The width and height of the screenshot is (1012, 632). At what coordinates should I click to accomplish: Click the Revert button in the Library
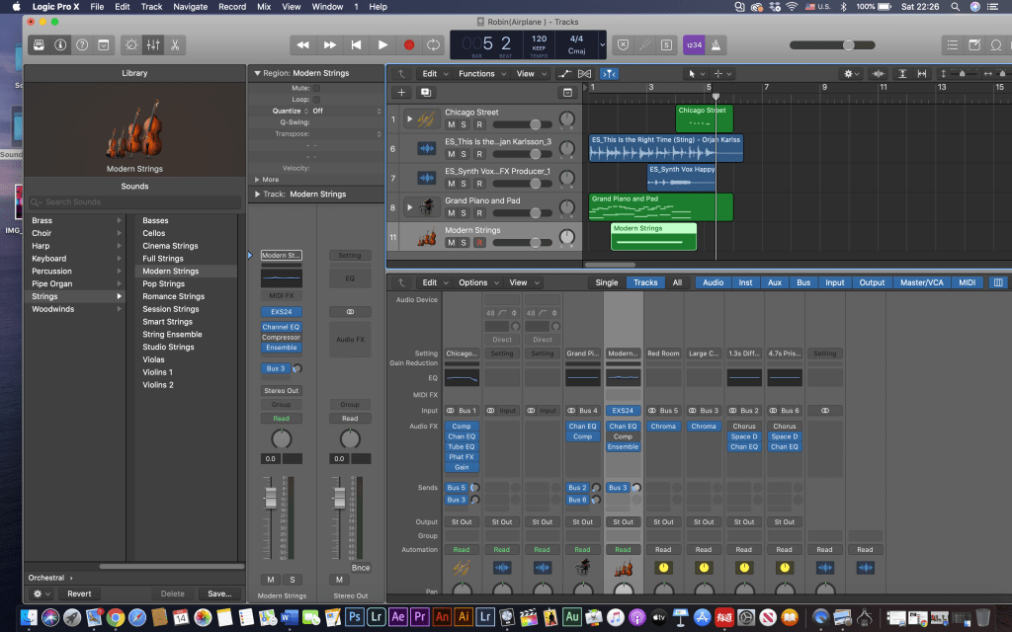78,593
